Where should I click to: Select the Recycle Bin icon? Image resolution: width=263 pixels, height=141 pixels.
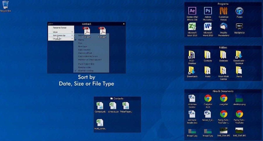pos(5,5)
